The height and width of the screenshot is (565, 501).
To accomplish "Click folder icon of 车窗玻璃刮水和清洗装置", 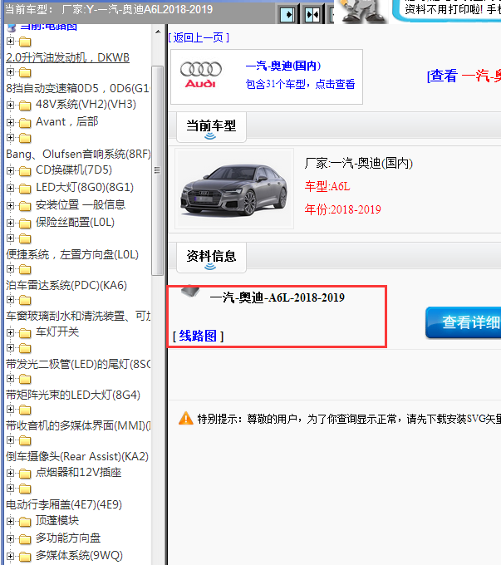I will (25, 300).
